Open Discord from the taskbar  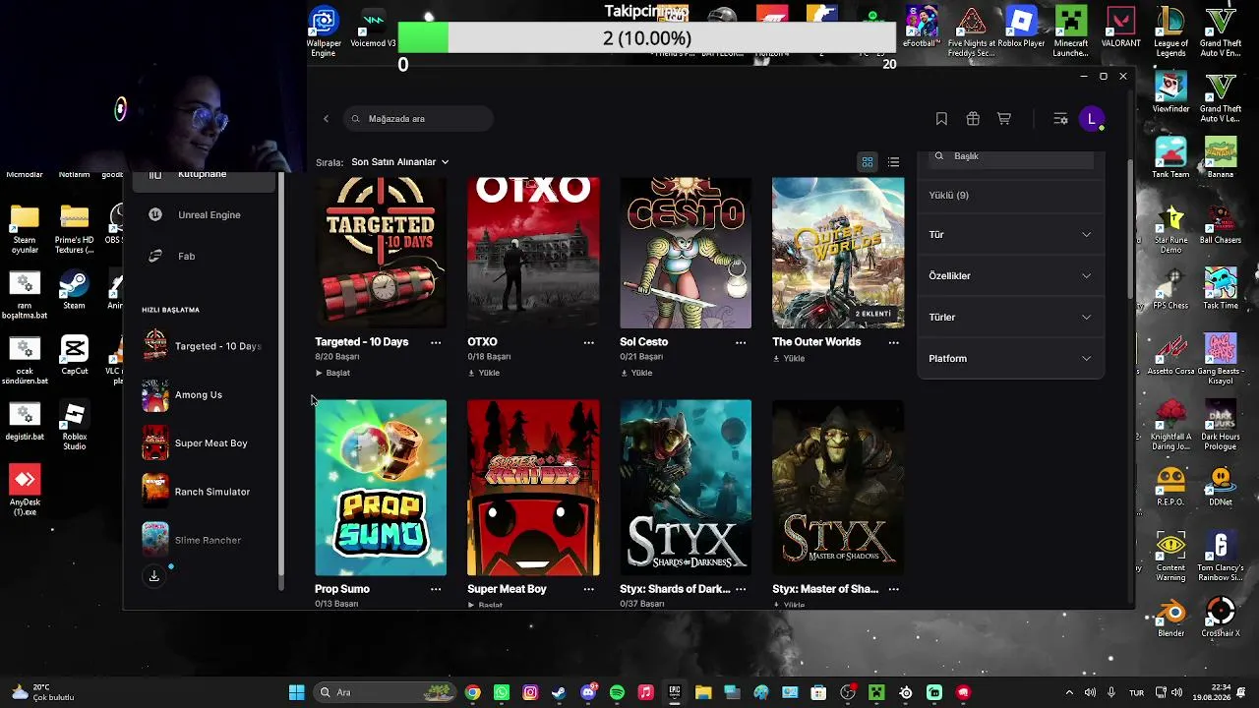tap(588, 692)
